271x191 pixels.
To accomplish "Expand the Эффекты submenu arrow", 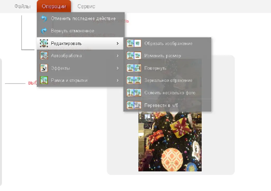I will pyautogui.click(x=118, y=68).
